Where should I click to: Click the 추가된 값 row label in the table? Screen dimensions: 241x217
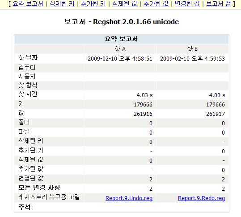click(31, 169)
